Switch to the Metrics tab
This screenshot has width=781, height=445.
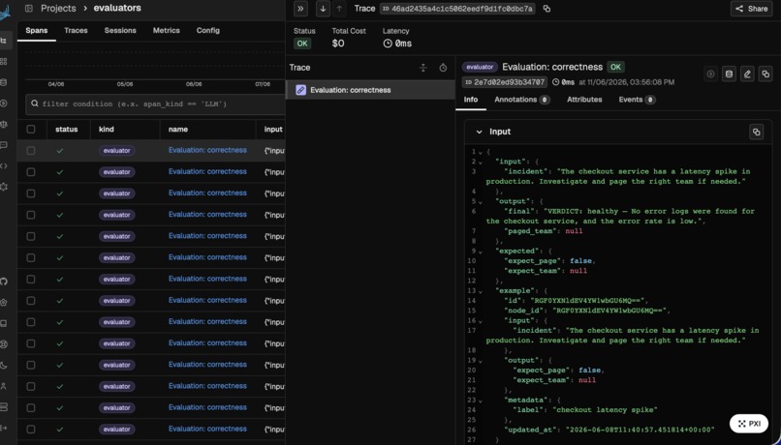tap(167, 30)
